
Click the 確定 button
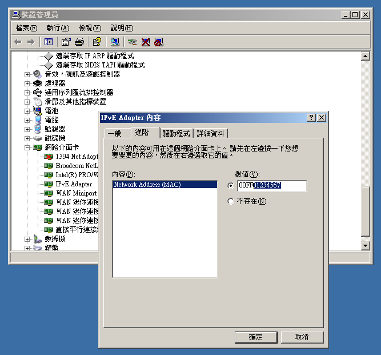[256, 337]
